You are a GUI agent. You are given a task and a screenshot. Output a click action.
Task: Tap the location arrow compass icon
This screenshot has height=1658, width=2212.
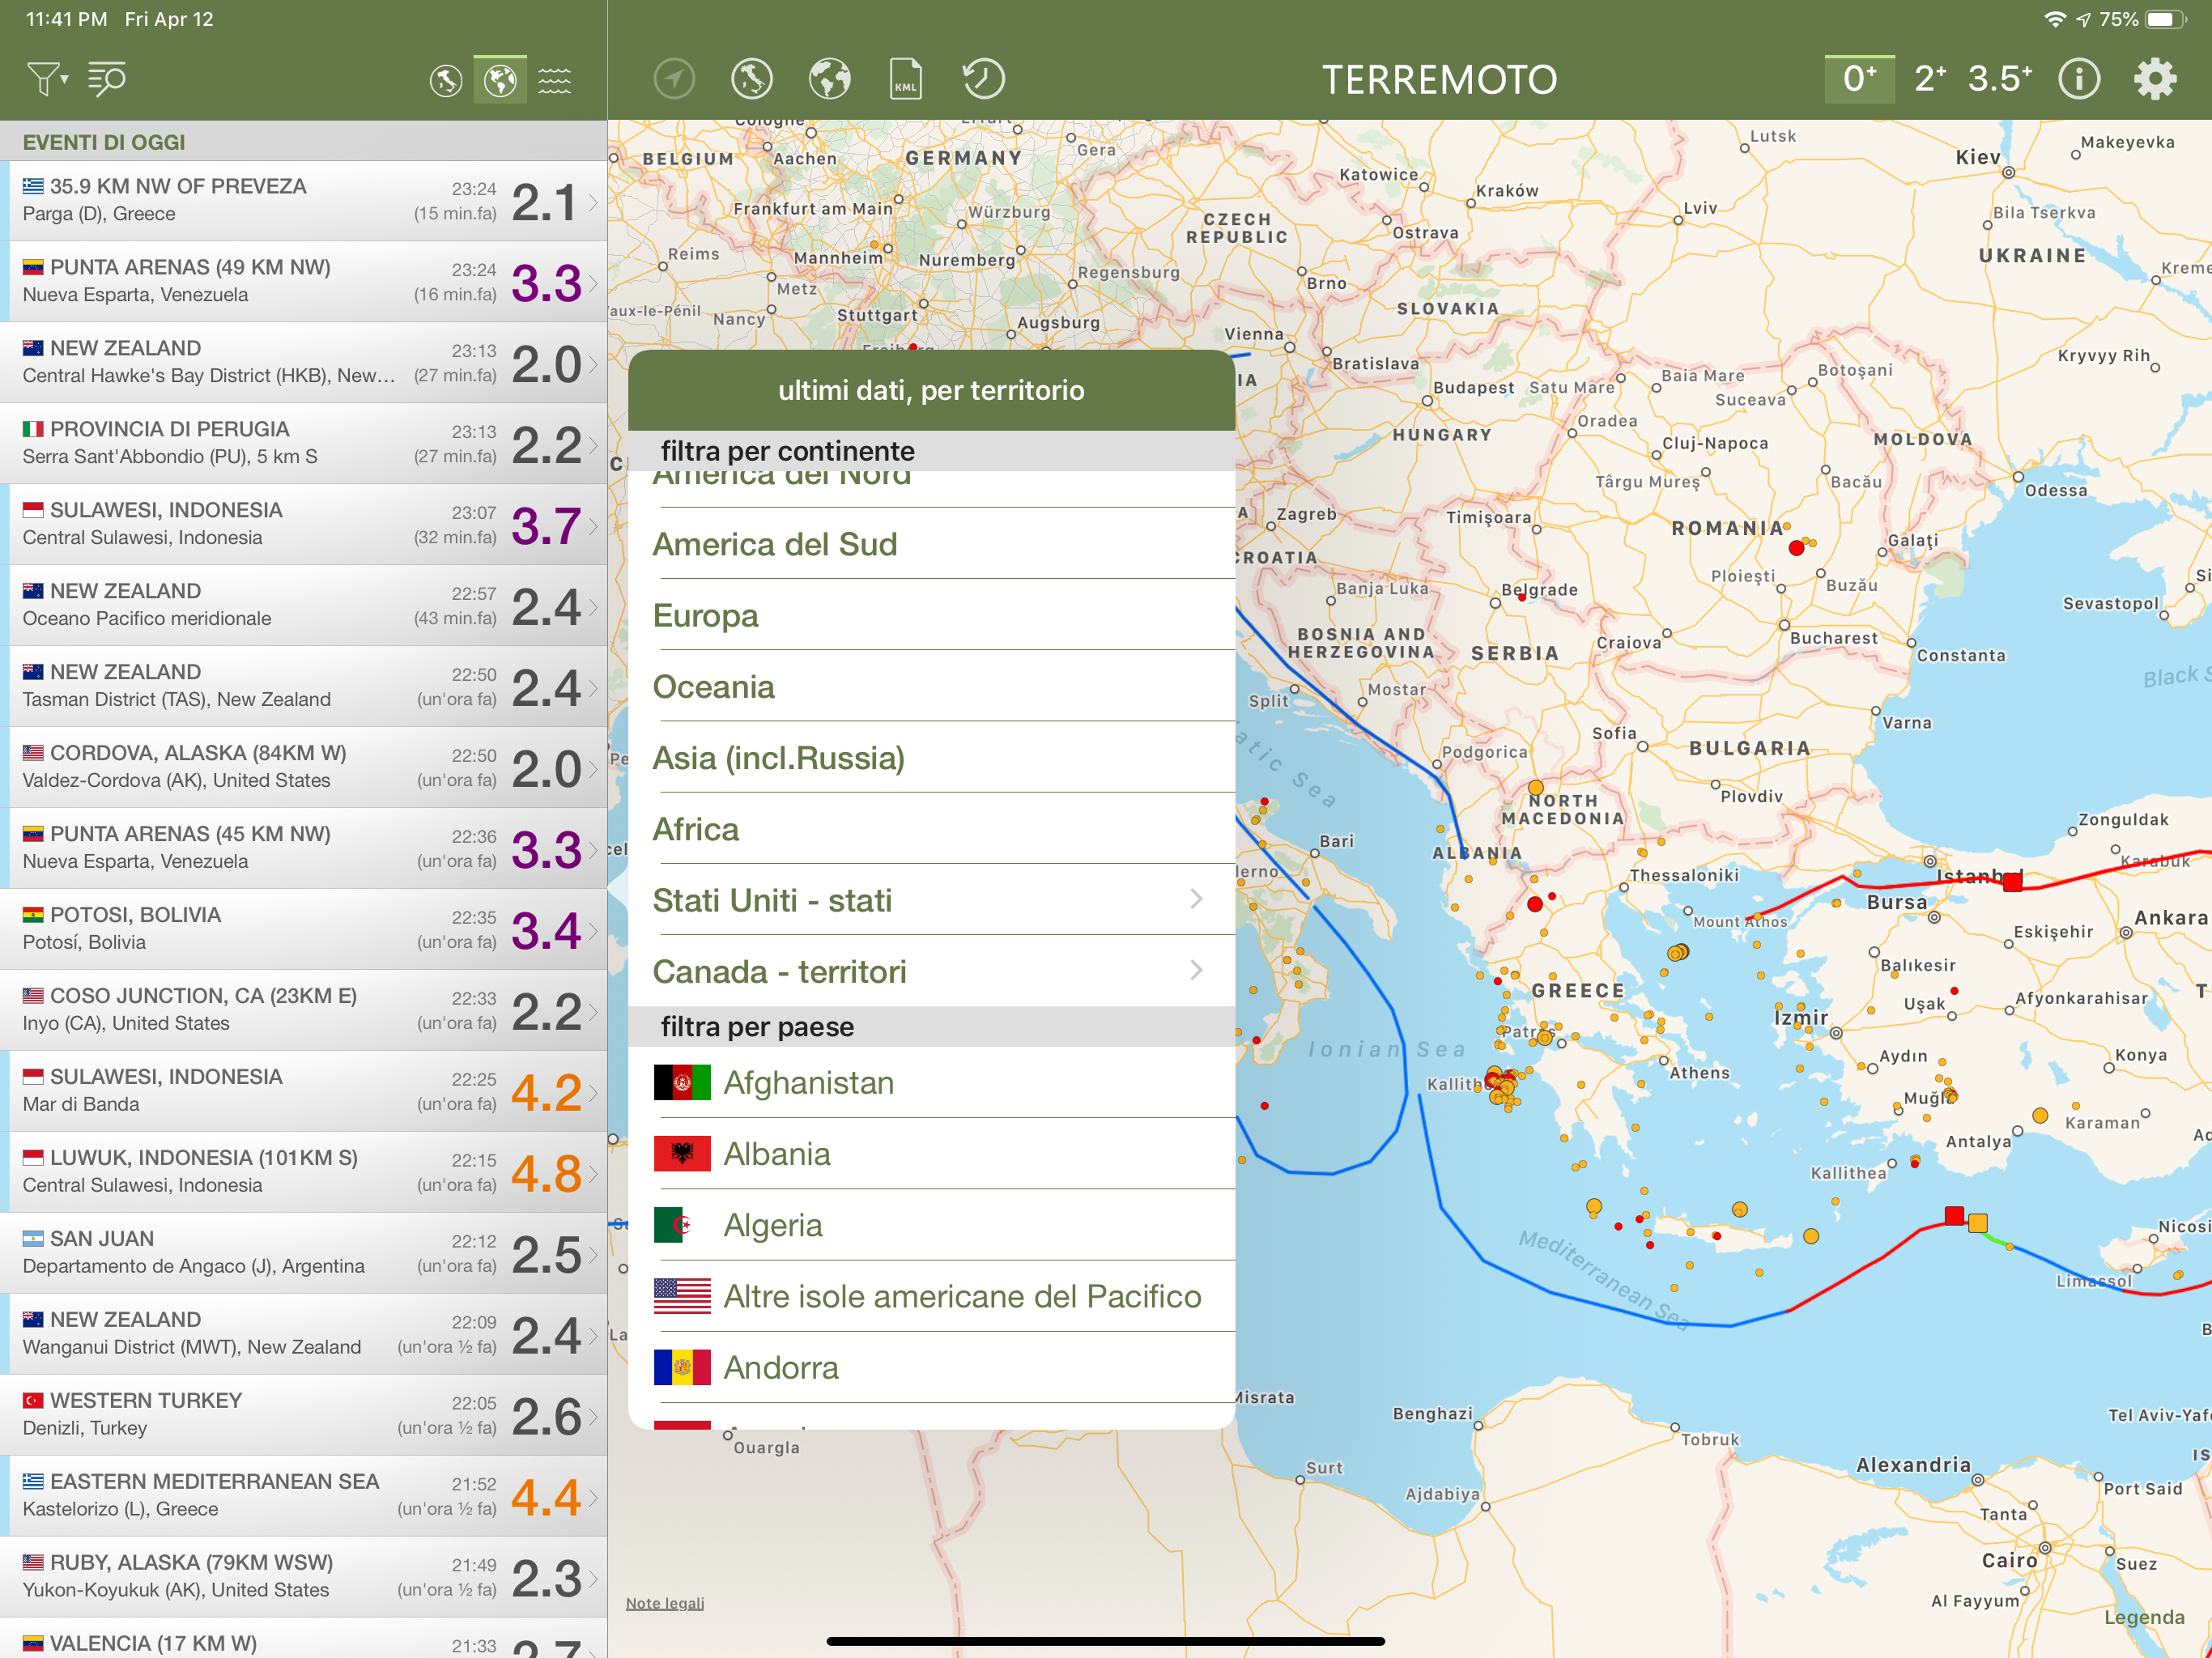pyautogui.click(x=674, y=79)
